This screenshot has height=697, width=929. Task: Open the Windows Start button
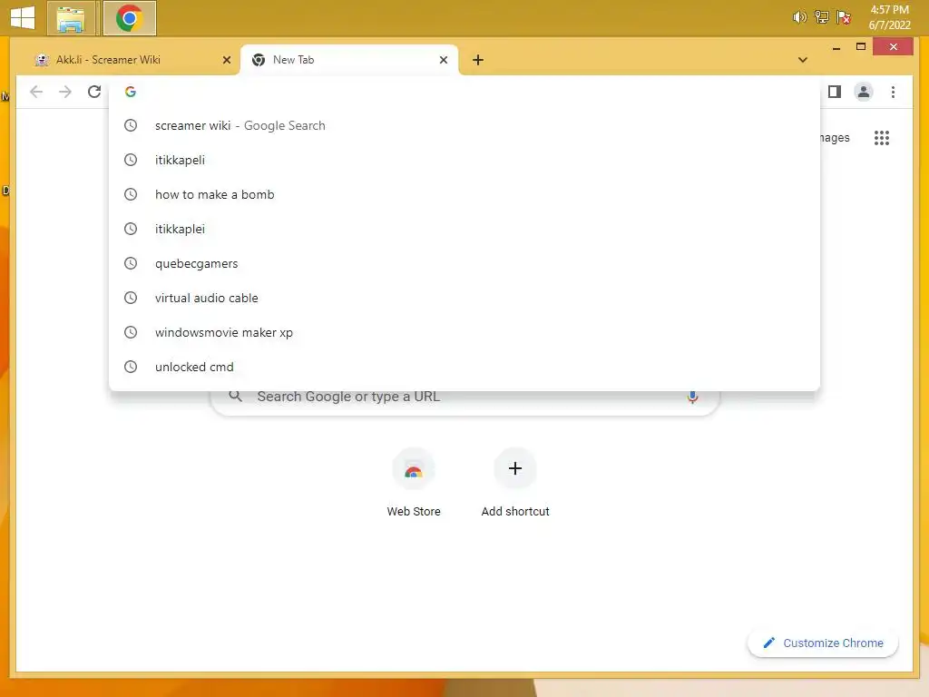click(23, 18)
